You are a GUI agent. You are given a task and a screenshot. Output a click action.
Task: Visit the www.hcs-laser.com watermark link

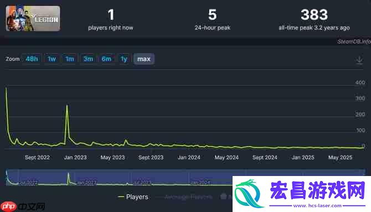pyautogui.click(x=317, y=205)
